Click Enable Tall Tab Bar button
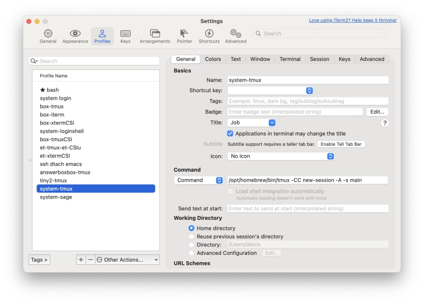424x303 pixels. coord(341,144)
